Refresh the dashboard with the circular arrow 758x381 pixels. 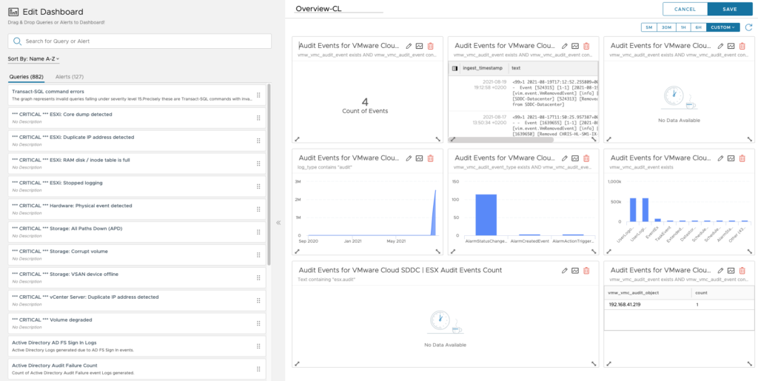[x=749, y=27]
